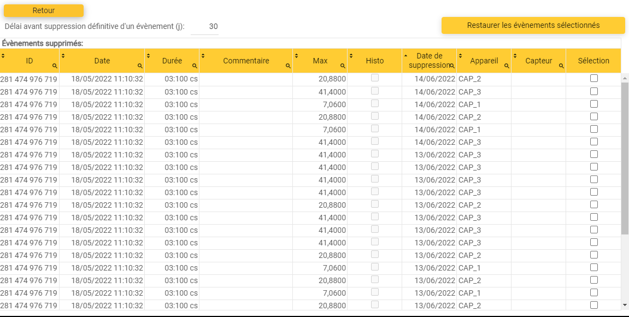Click sort arrows in Max column header

(x=296, y=56)
